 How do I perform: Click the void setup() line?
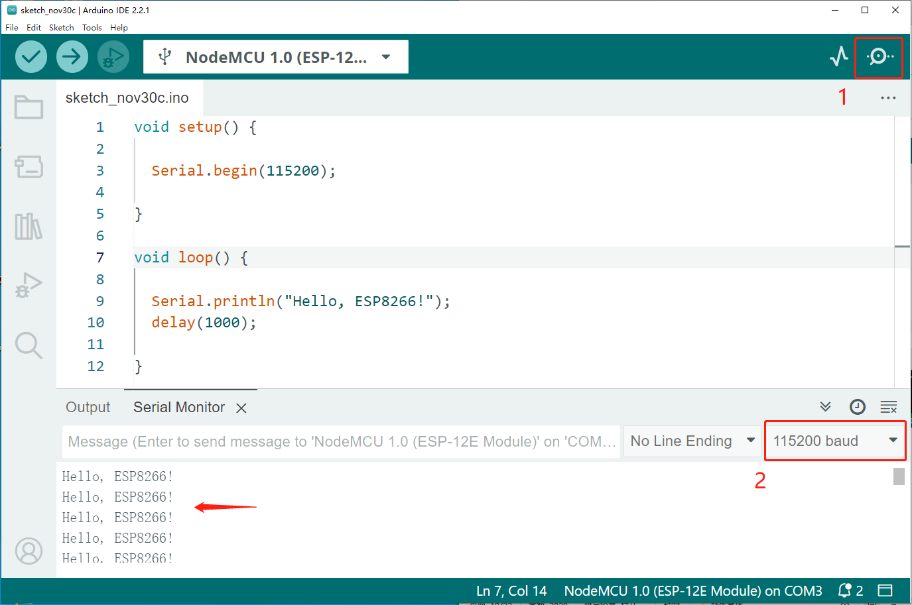pyautogui.click(x=196, y=127)
